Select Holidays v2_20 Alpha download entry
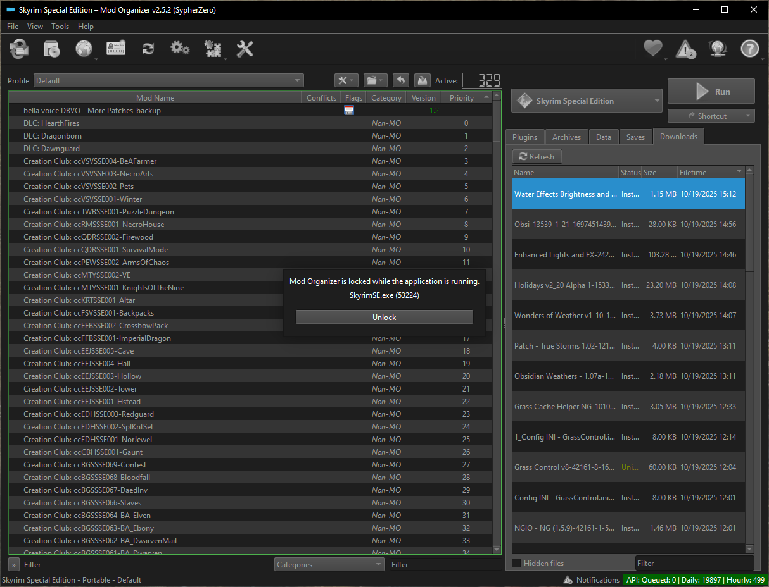This screenshot has width=769, height=587. click(x=628, y=285)
